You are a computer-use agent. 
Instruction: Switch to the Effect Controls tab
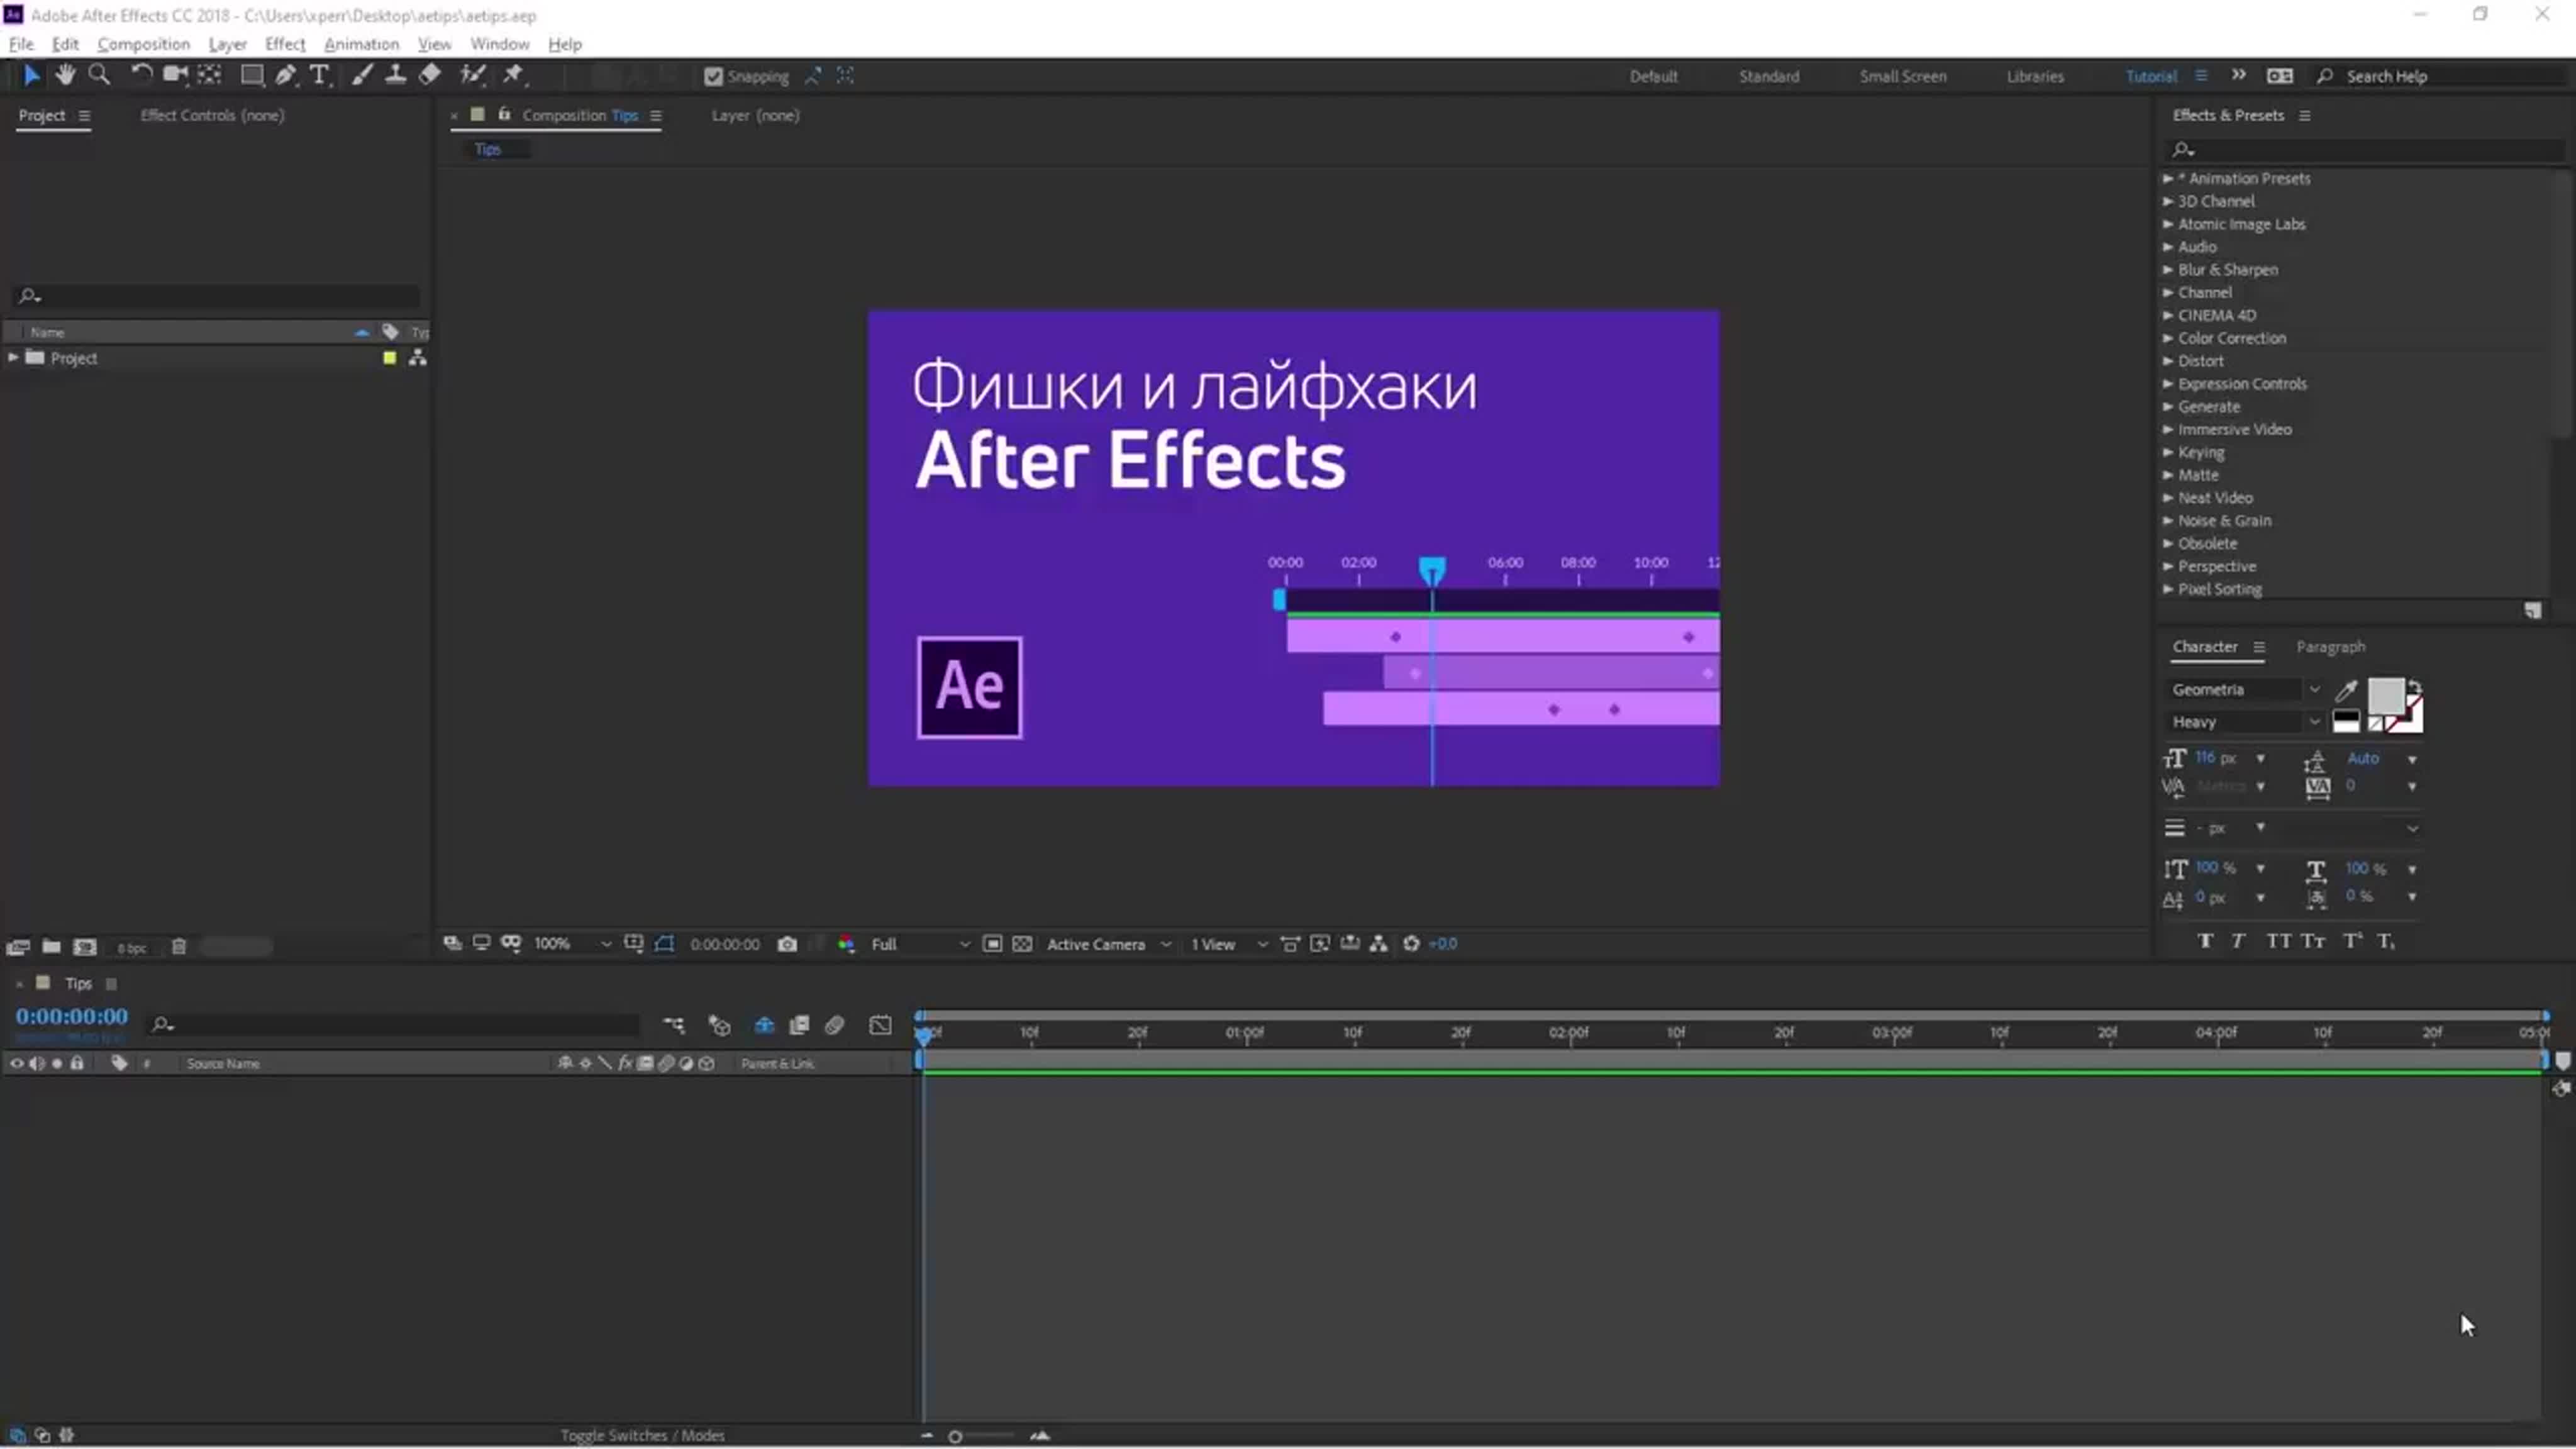[x=212, y=115]
